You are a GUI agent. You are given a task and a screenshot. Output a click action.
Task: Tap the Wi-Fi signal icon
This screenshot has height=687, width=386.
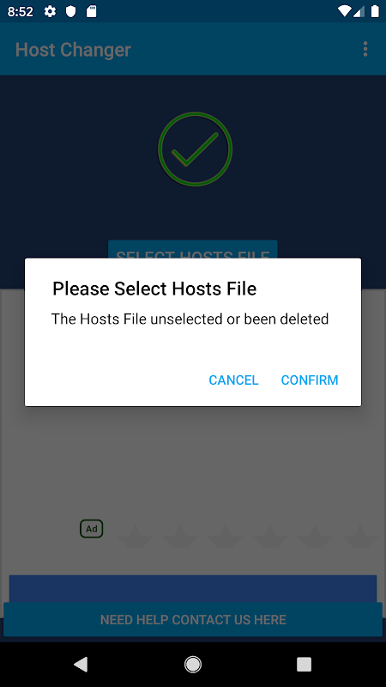click(345, 11)
